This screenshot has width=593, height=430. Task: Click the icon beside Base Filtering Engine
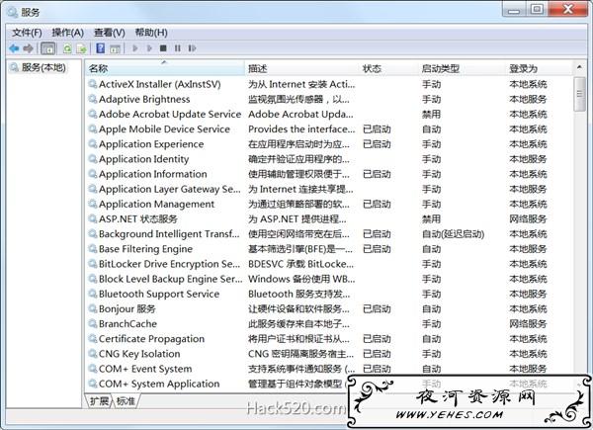pos(92,249)
